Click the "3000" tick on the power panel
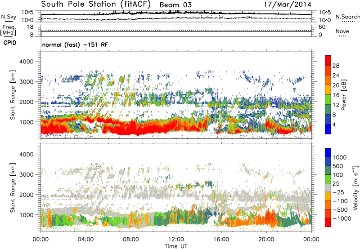The image size is (360, 249). click(x=26, y=82)
